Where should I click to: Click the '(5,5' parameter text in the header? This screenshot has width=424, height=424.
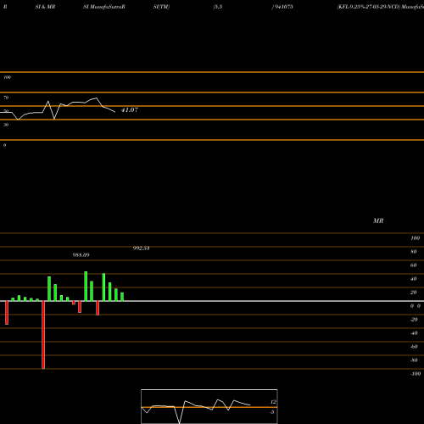(218, 7)
